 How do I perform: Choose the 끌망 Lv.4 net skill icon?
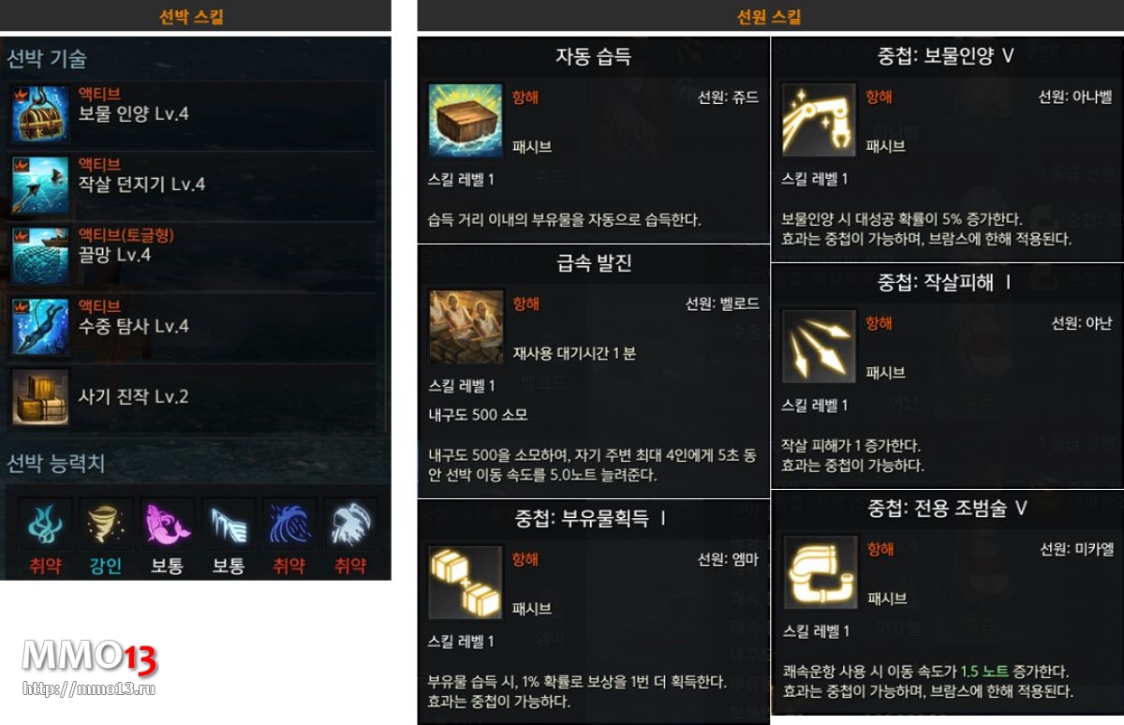[x=40, y=255]
